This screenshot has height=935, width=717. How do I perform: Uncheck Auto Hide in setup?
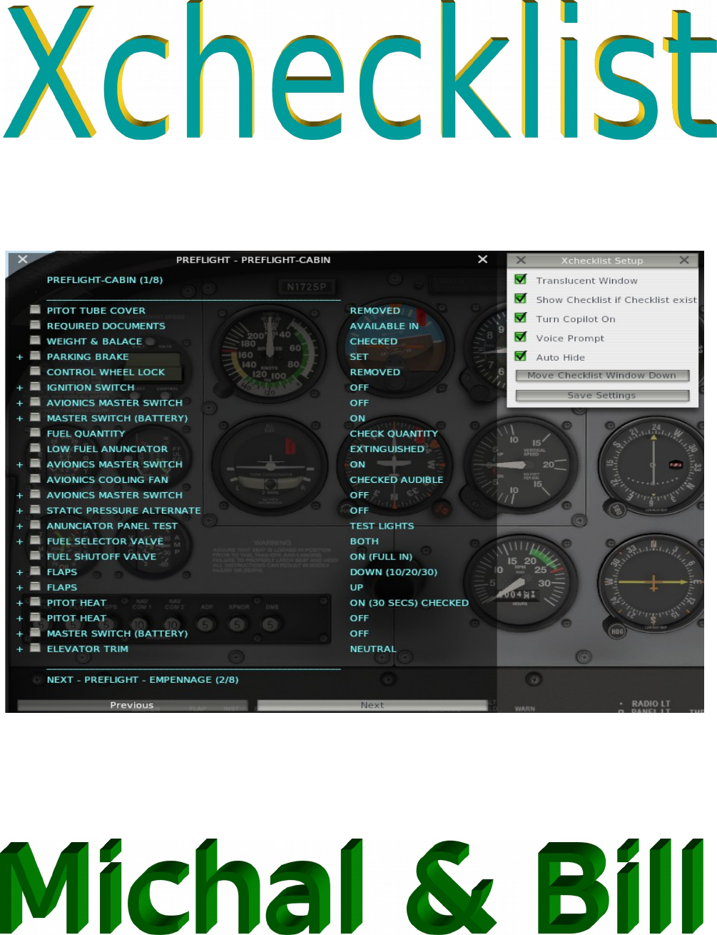(521, 356)
